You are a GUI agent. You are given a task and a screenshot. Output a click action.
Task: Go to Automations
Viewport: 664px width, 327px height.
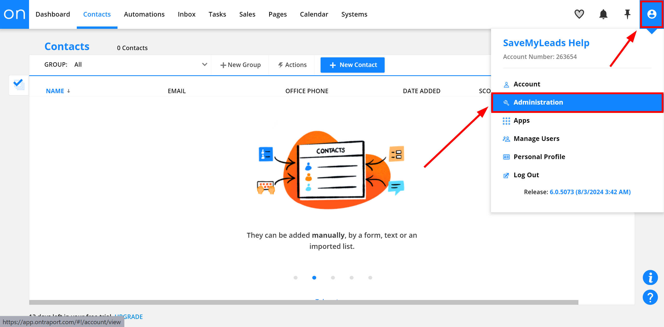144,14
